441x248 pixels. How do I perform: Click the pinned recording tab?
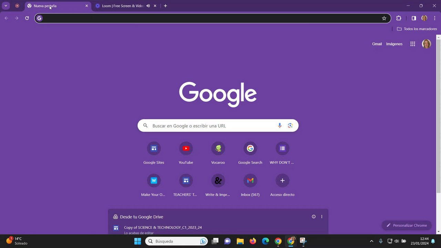click(17, 6)
